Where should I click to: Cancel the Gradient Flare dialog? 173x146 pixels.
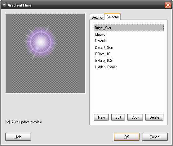155,137
